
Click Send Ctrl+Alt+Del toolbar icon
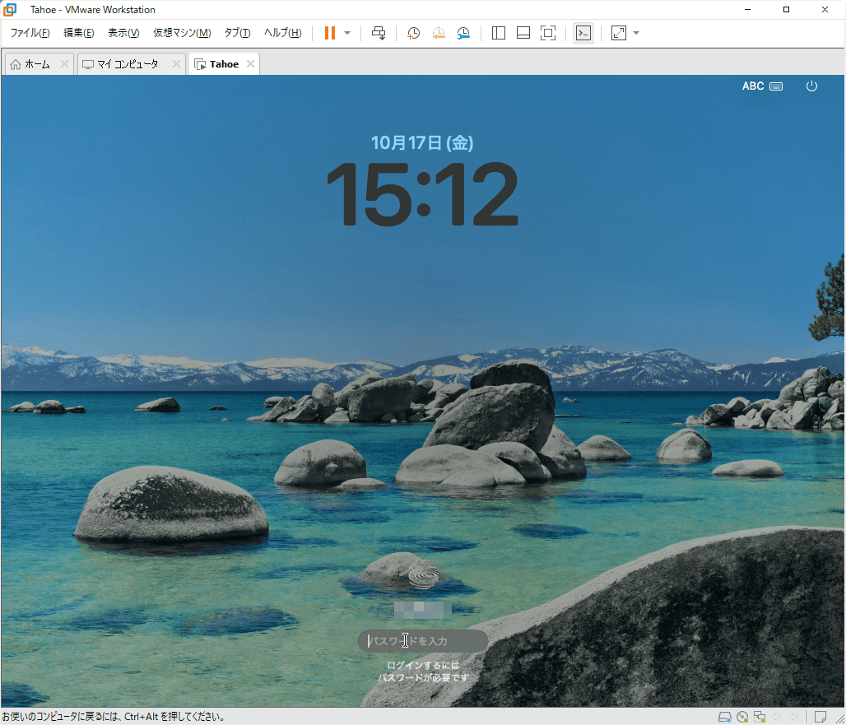[379, 33]
